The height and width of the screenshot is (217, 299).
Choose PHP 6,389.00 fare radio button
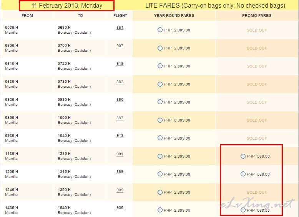pyautogui.click(x=160, y=120)
